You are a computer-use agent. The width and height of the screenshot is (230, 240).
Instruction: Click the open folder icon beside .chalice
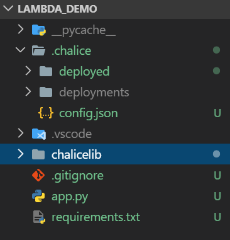(38, 50)
